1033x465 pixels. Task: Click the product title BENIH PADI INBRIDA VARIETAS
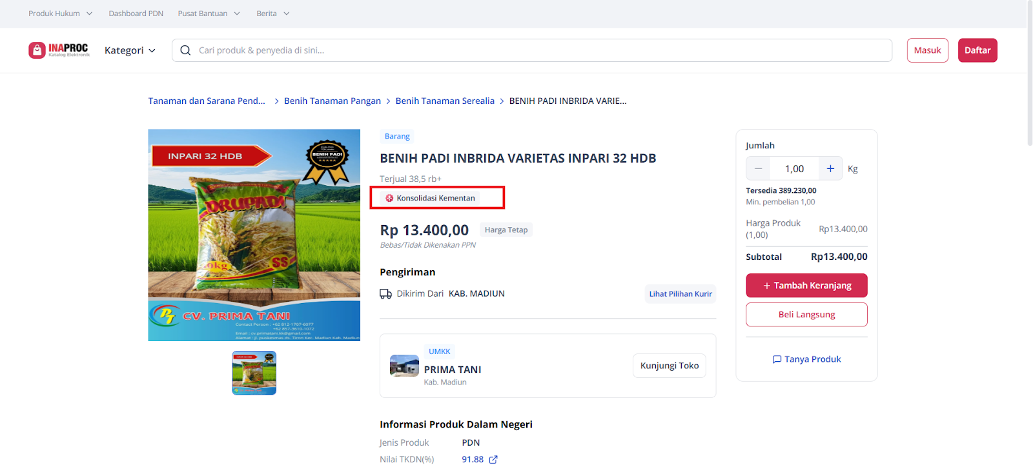pyautogui.click(x=518, y=159)
